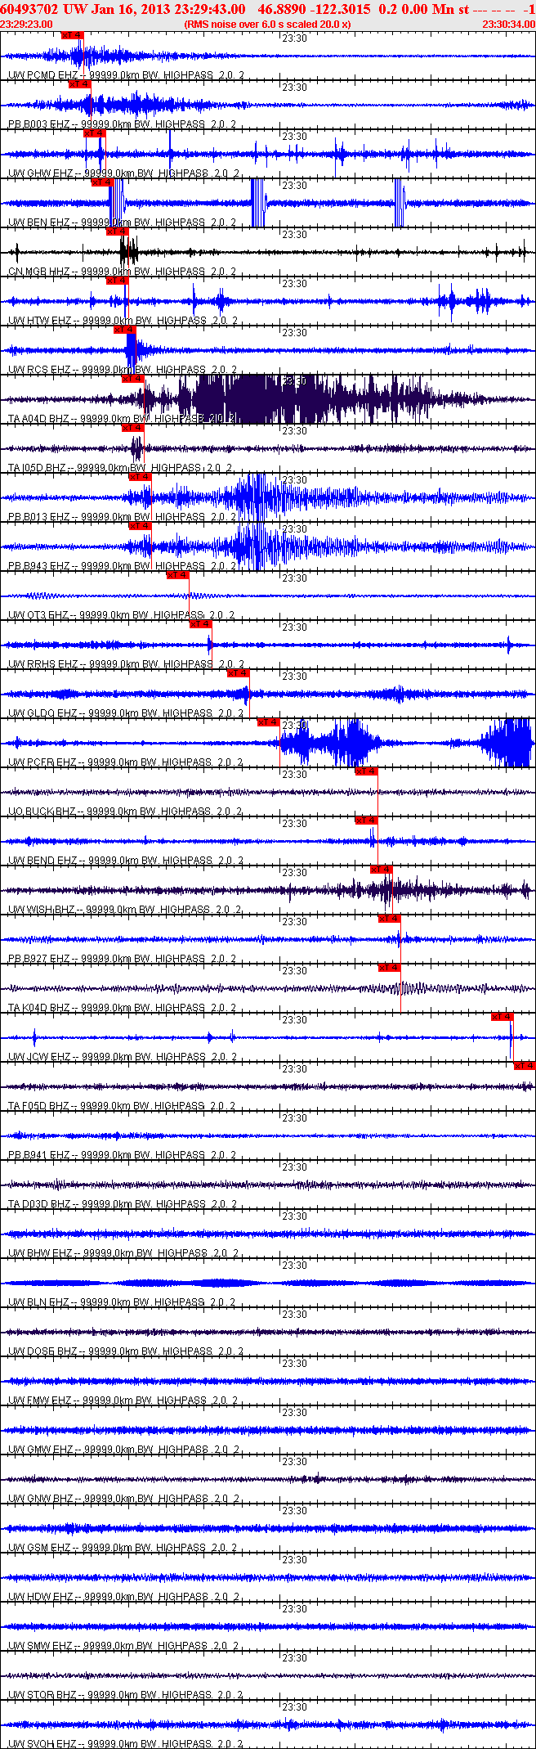The width and height of the screenshot is (536, 1749).
Task: Click the "UW SMW EHZ" station label
Action: 41,1646
